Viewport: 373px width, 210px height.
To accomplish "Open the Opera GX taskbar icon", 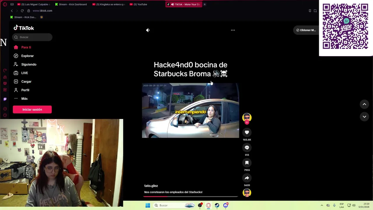I will coord(208,205).
